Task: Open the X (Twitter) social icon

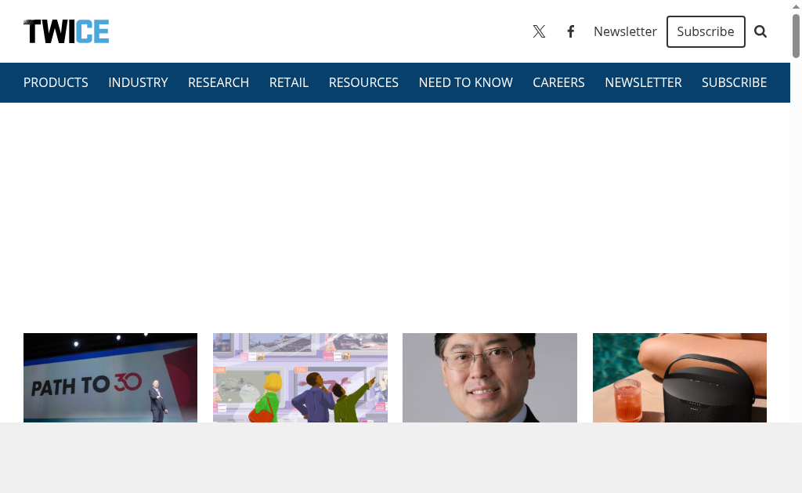Action: (x=539, y=31)
